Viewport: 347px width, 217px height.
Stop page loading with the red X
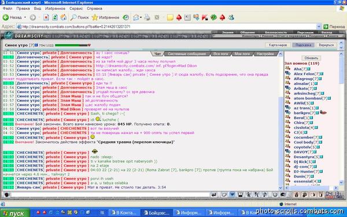[46, 17]
